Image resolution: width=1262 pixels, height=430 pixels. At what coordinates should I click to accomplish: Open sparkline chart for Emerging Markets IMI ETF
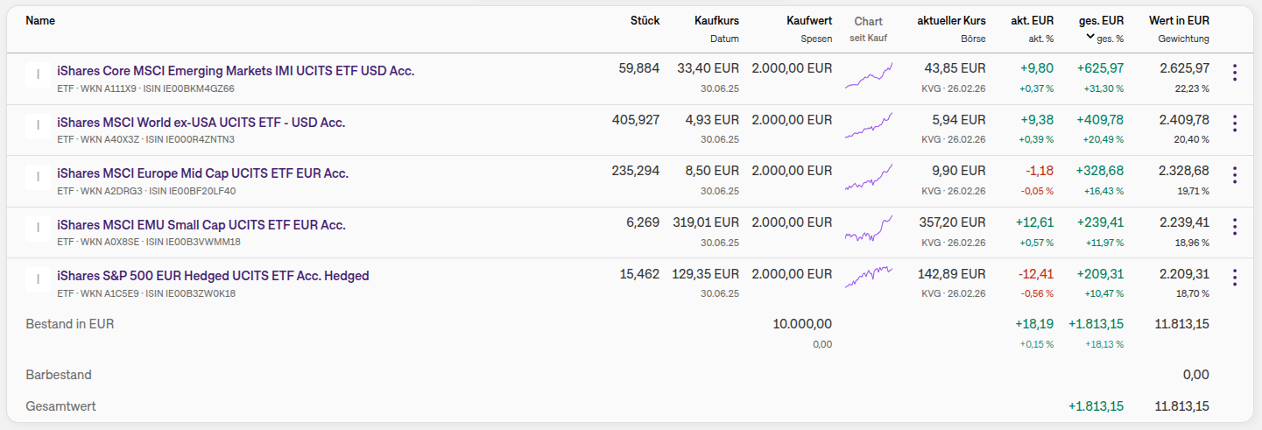[x=869, y=76]
